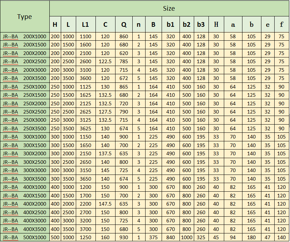Click Q value 680 in 400X3500 row
Image resolution: width=290 pixels, height=242 pixels.
(x=124, y=229)
